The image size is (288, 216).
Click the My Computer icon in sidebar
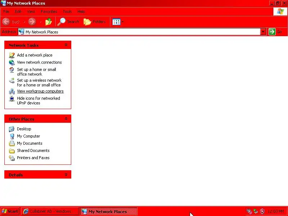[x=12, y=136]
